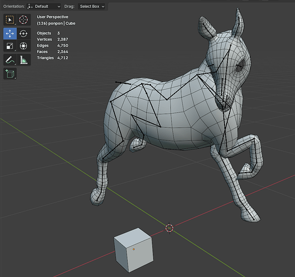Image resolution: width=295 pixels, height=277 pixels.
Task: Activate the Move tool
Action: (10, 34)
